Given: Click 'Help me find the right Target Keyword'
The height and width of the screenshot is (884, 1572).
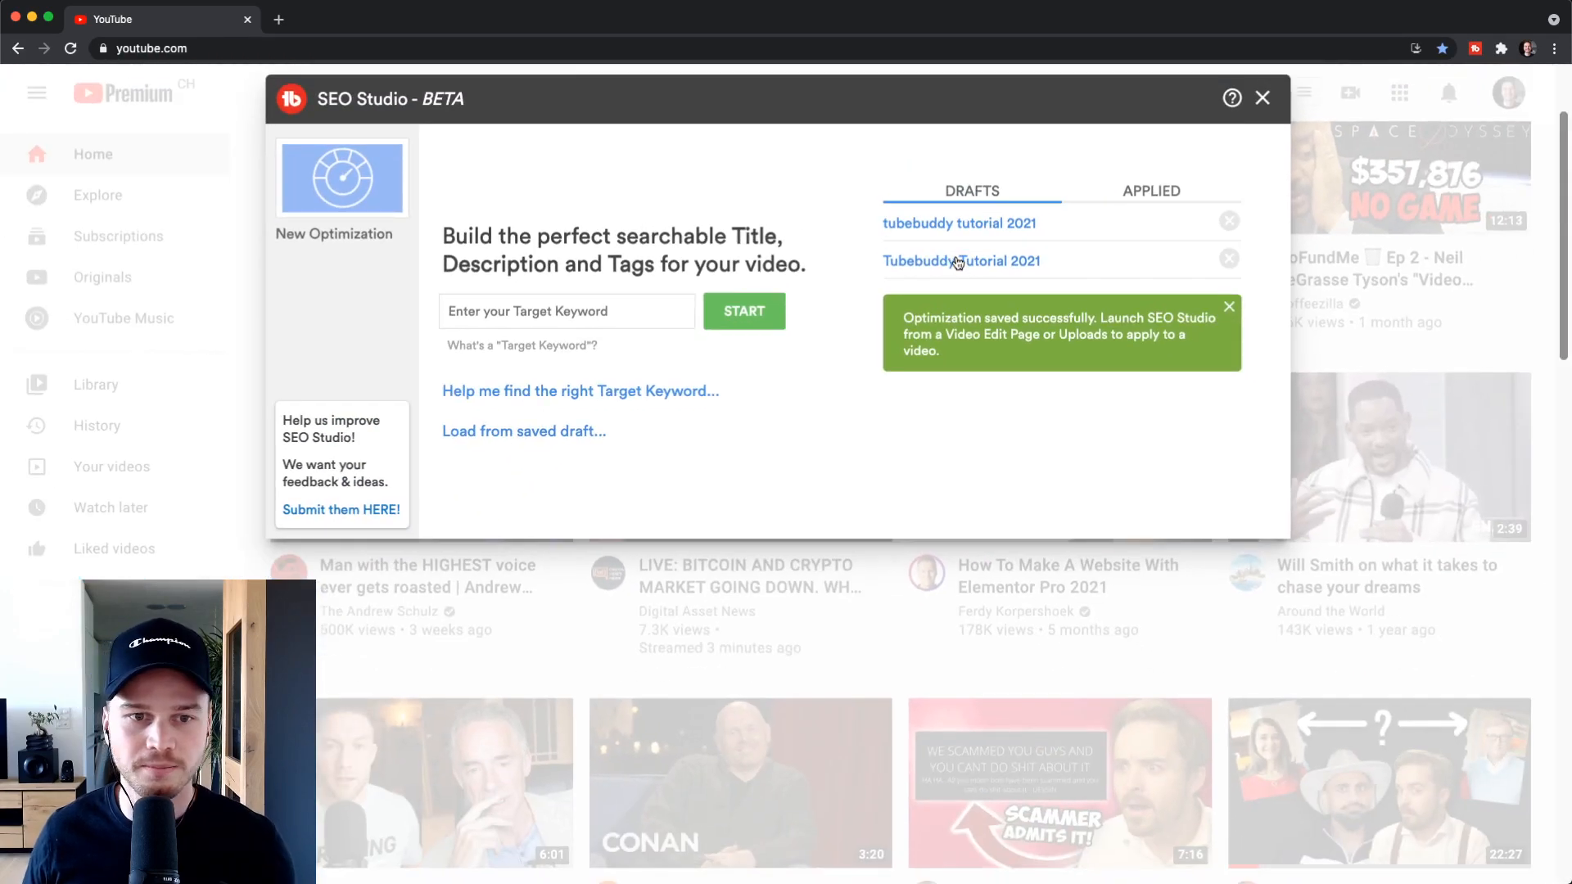Looking at the screenshot, I should pyautogui.click(x=580, y=391).
